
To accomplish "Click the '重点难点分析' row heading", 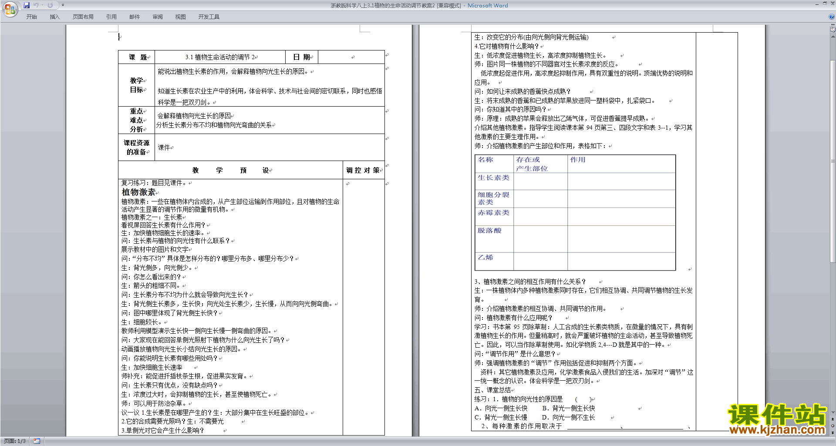I will tap(137, 120).
